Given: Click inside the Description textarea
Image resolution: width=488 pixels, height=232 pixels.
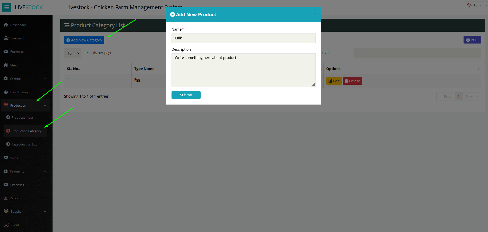Looking at the screenshot, I should pos(244,70).
